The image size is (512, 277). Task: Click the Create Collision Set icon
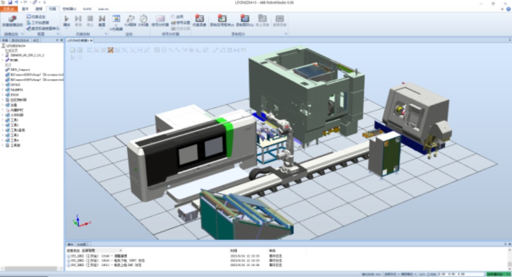12,21
